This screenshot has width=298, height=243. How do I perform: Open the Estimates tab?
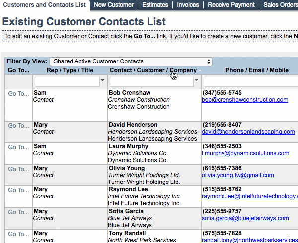click(x=155, y=5)
